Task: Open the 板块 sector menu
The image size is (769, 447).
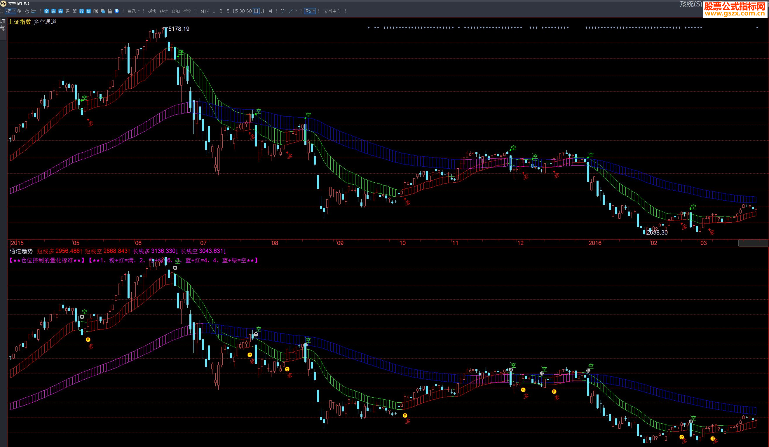Action: pos(152,11)
